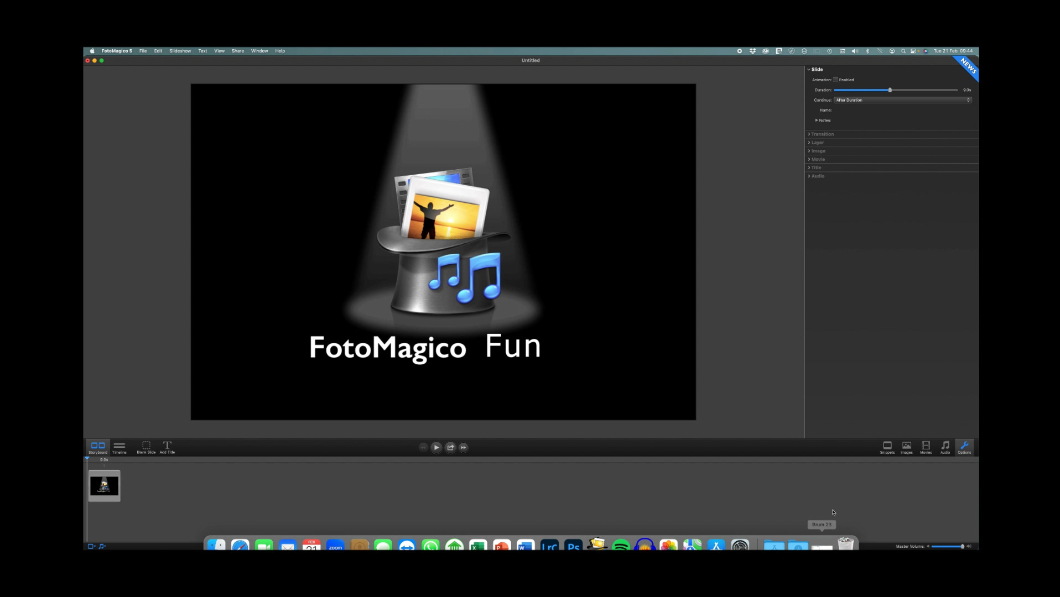Click the Name input field
Image resolution: width=1060 pixels, height=597 pixels.
[902, 111]
